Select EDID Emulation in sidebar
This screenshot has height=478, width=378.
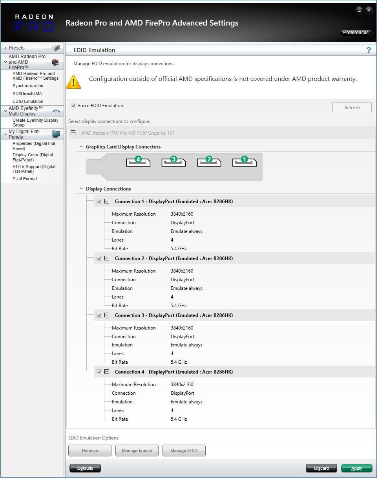pyautogui.click(x=28, y=101)
